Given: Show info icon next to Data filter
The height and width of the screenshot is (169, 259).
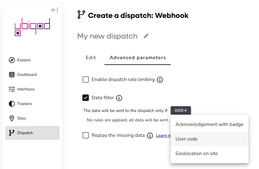Looking at the screenshot, I should [119, 98].
